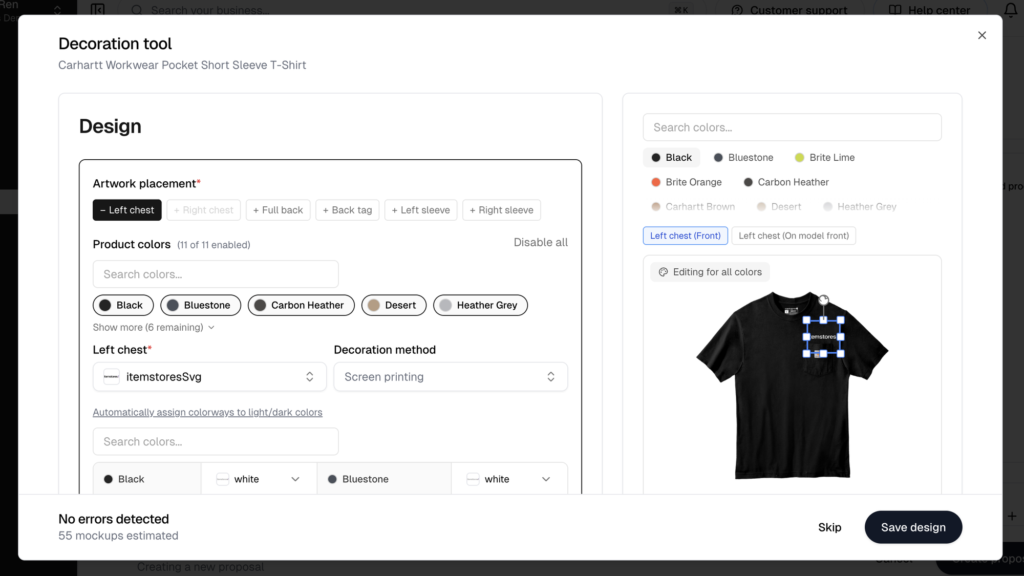Switch to Left chest (On model front) tab
This screenshot has width=1024, height=576.
(x=794, y=236)
